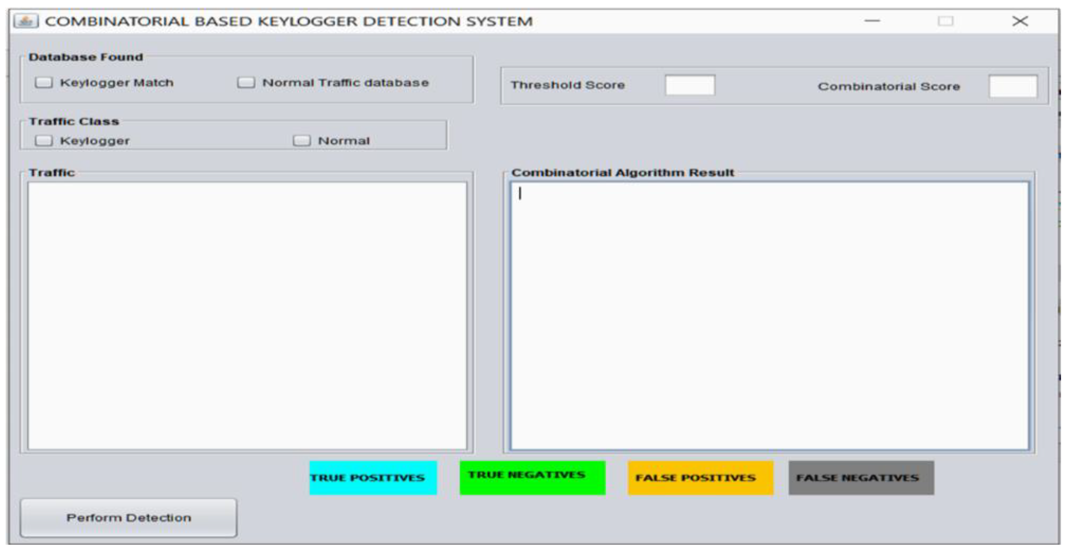Click the Combinatorial Score input field

click(1013, 86)
